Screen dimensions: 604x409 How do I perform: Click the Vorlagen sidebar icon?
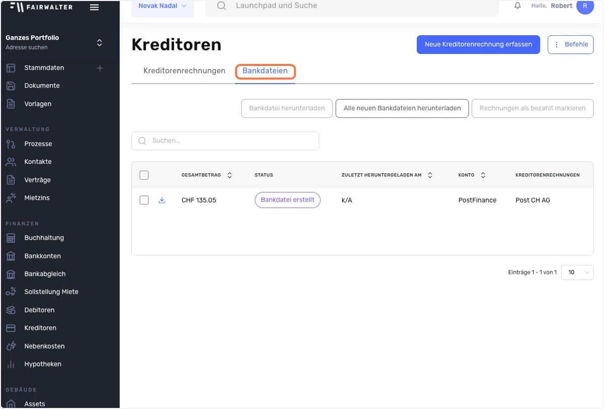[11, 104]
